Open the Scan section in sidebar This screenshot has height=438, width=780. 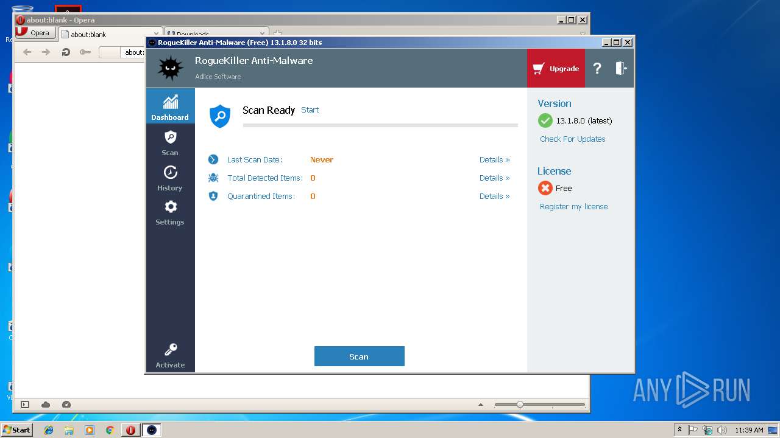pos(170,143)
